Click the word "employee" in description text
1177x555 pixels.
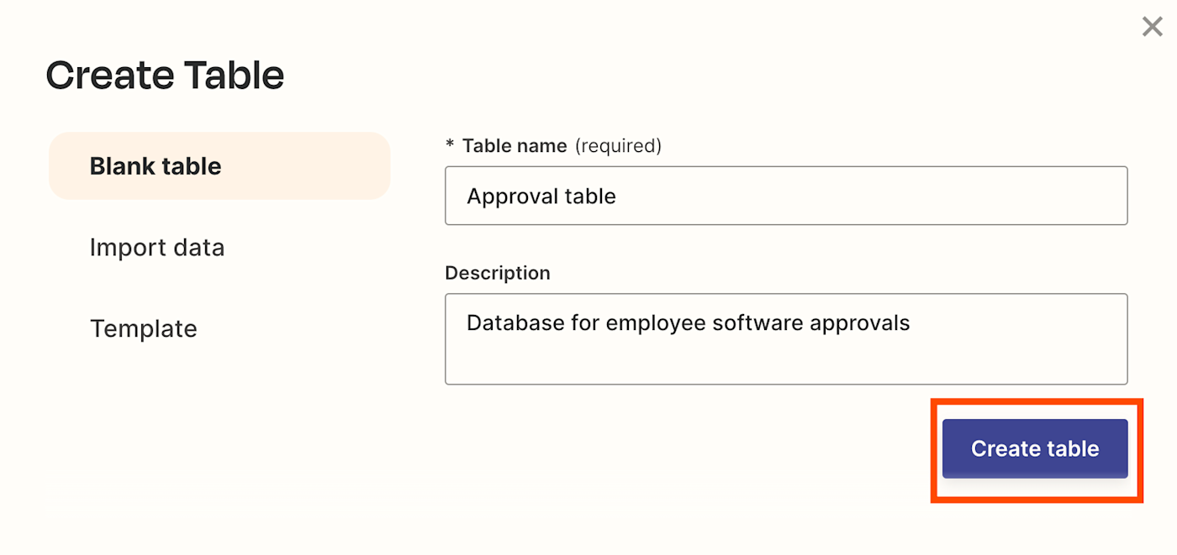tap(657, 323)
